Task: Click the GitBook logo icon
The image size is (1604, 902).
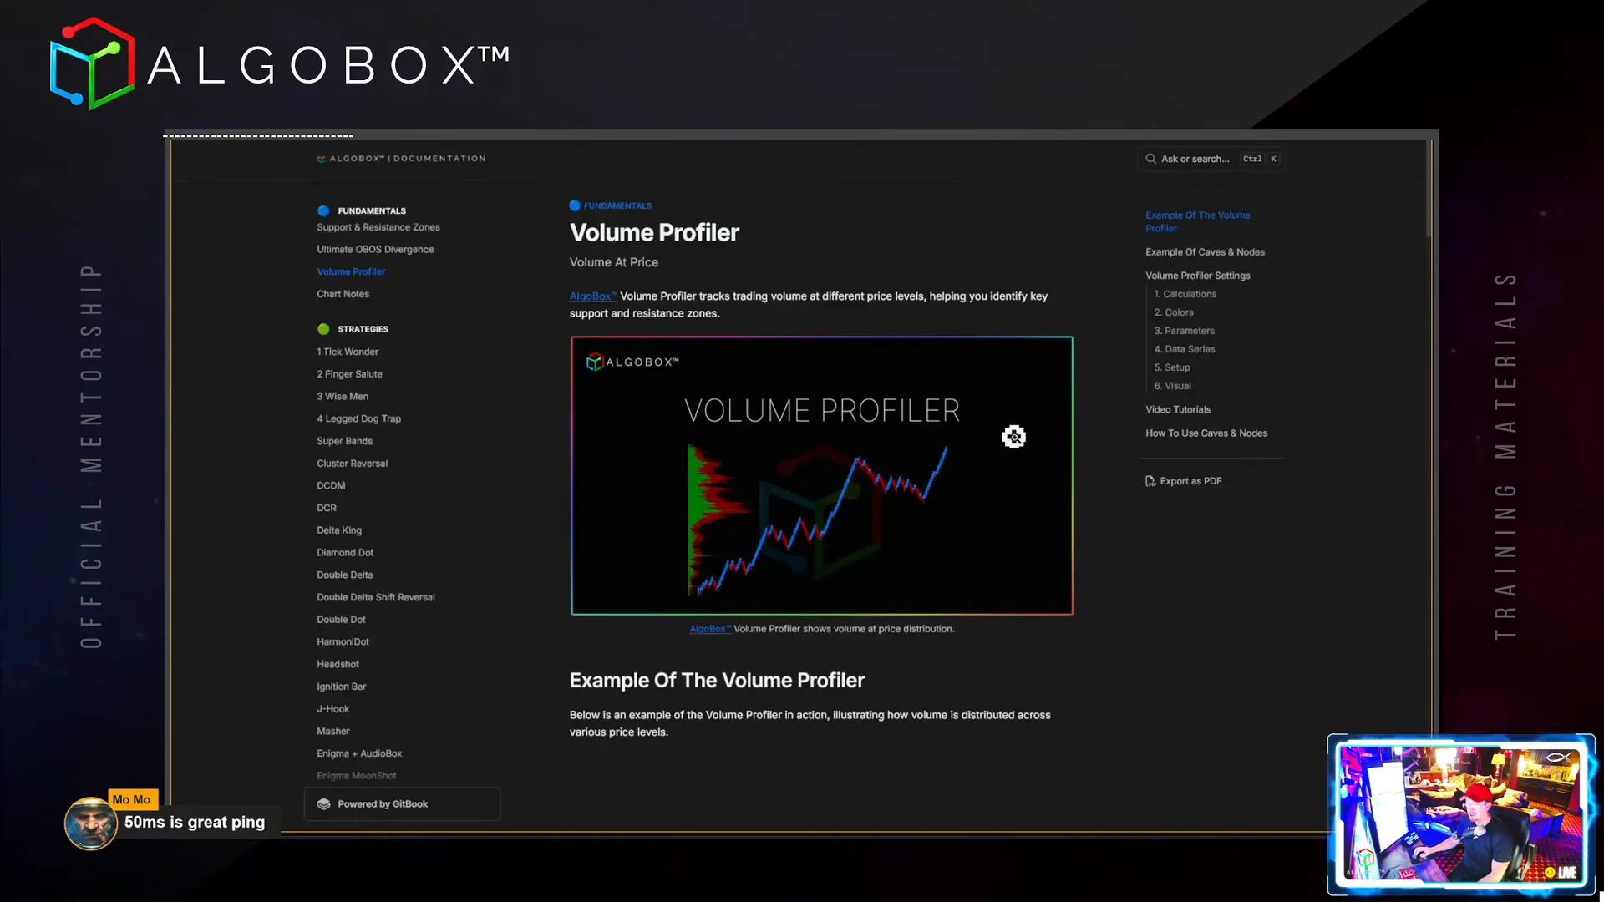Action: tap(323, 804)
